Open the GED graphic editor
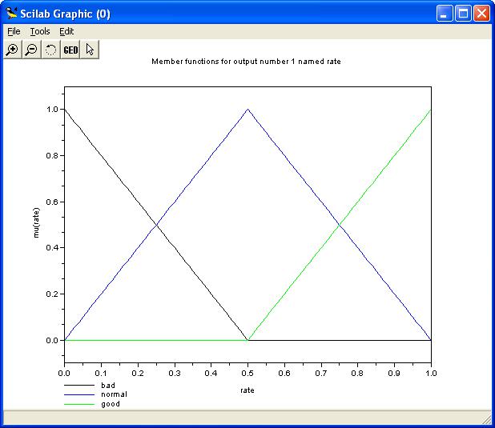The image size is (495, 428). point(70,50)
